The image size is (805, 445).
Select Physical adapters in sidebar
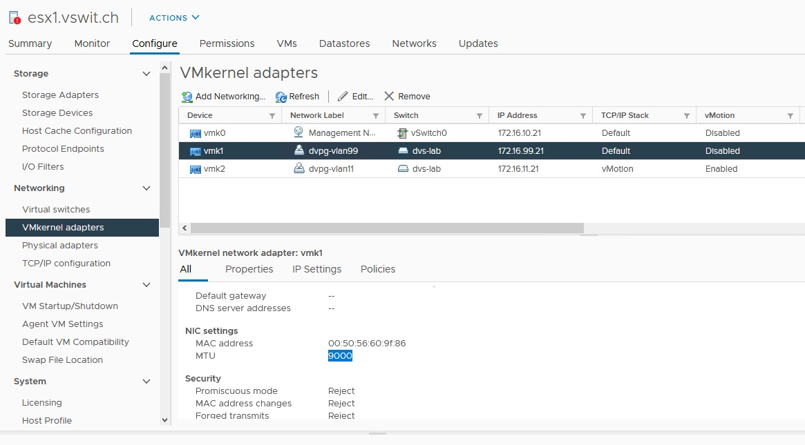click(x=60, y=246)
